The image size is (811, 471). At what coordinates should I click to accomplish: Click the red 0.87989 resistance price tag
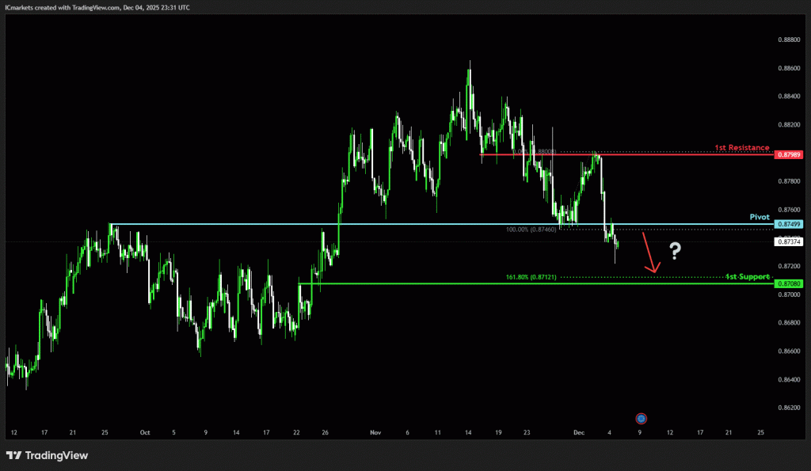coord(789,154)
